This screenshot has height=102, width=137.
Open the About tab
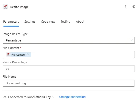point(80,22)
